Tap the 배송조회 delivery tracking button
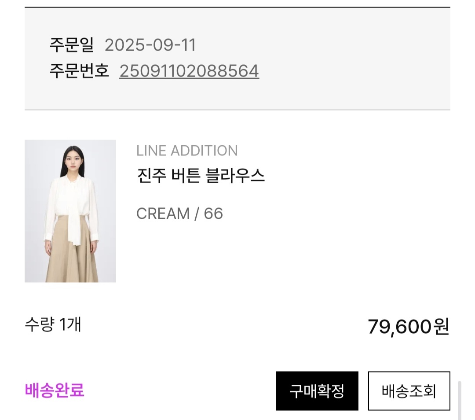This screenshot has width=475, height=420. [x=409, y=391]
